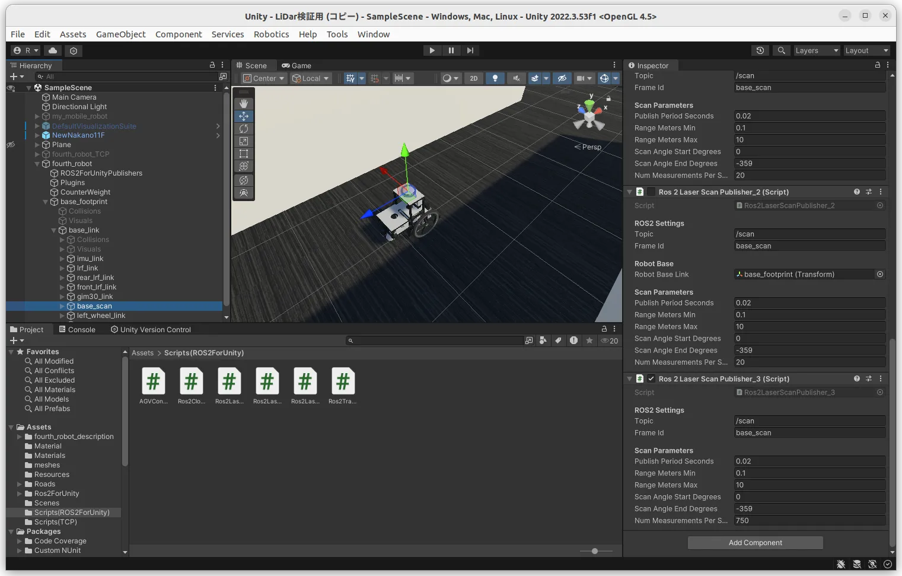This screenshot has height=576, width=902.
Task: Toggle scene visibility hidden-objects button
Action: point(562,78)
